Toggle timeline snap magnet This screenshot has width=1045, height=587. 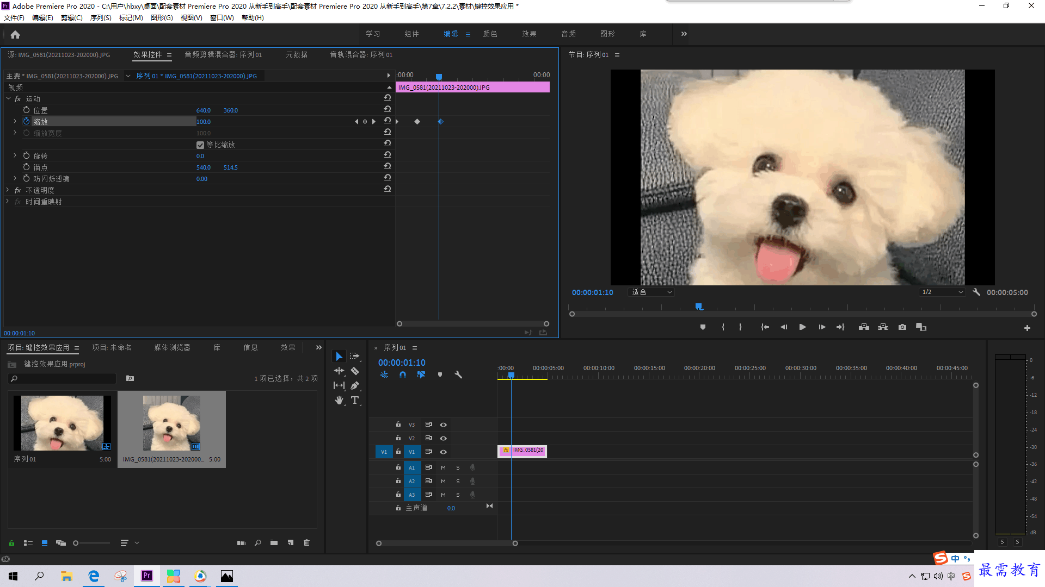403,374
